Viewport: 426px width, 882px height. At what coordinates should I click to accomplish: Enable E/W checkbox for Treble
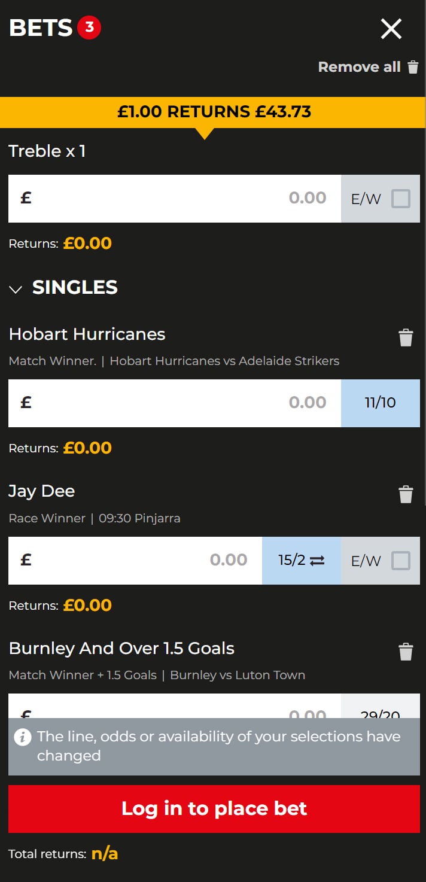(401, 199)
